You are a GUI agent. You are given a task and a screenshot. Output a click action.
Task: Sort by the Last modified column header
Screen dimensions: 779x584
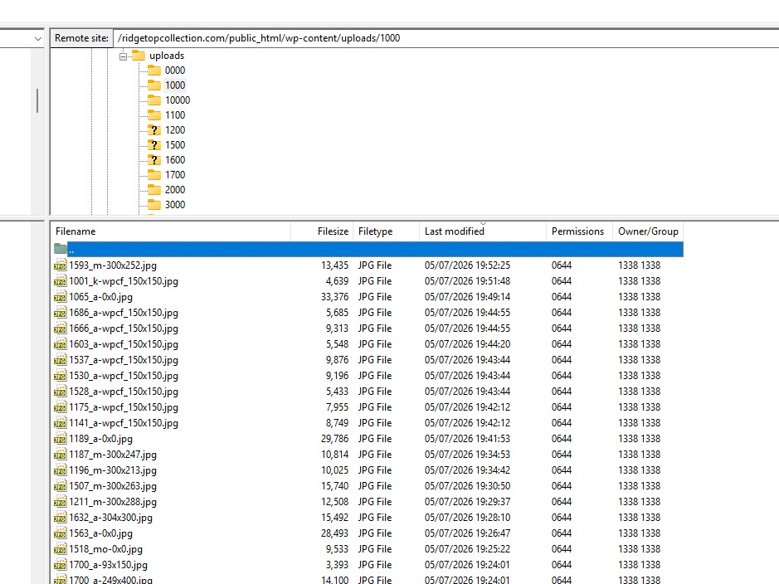483,231
